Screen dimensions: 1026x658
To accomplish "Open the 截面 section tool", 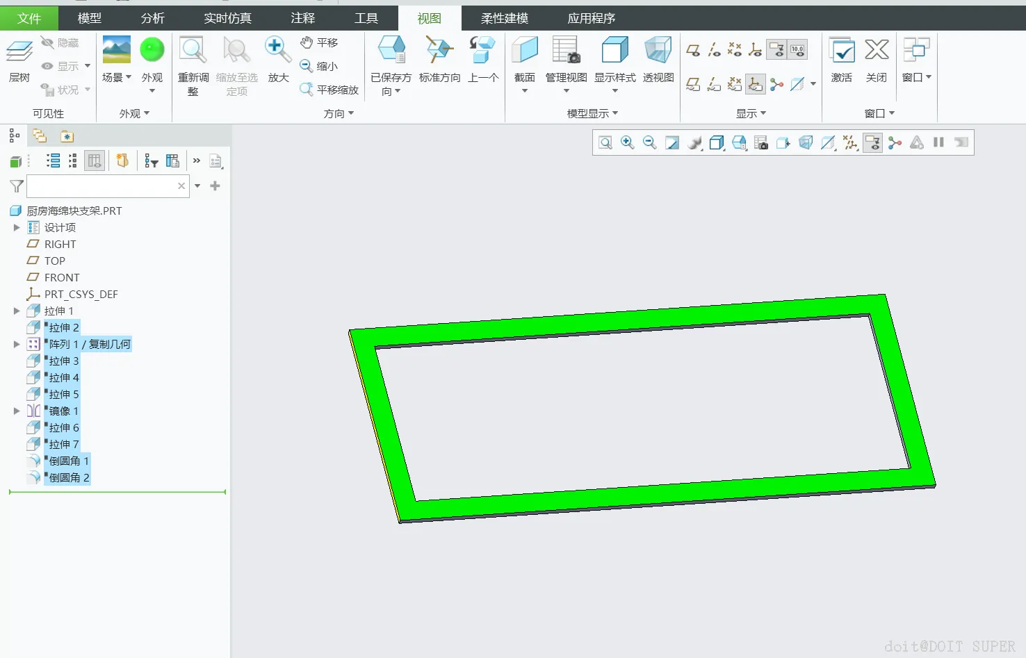I will (x=525, y=51).
